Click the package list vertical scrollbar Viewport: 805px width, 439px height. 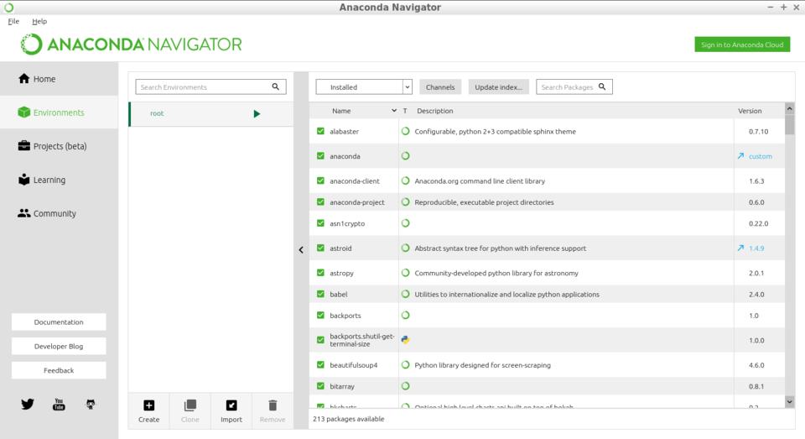(789, 252)
